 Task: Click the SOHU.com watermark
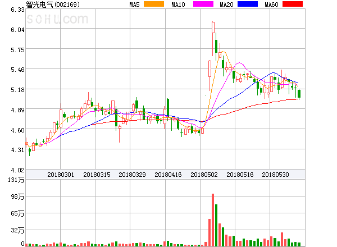click(x=56, y=20)
